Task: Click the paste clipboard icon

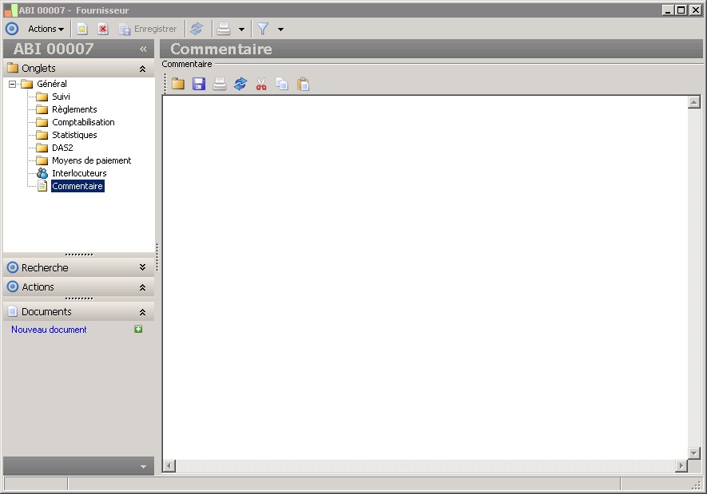Action: tap(303, 84)
